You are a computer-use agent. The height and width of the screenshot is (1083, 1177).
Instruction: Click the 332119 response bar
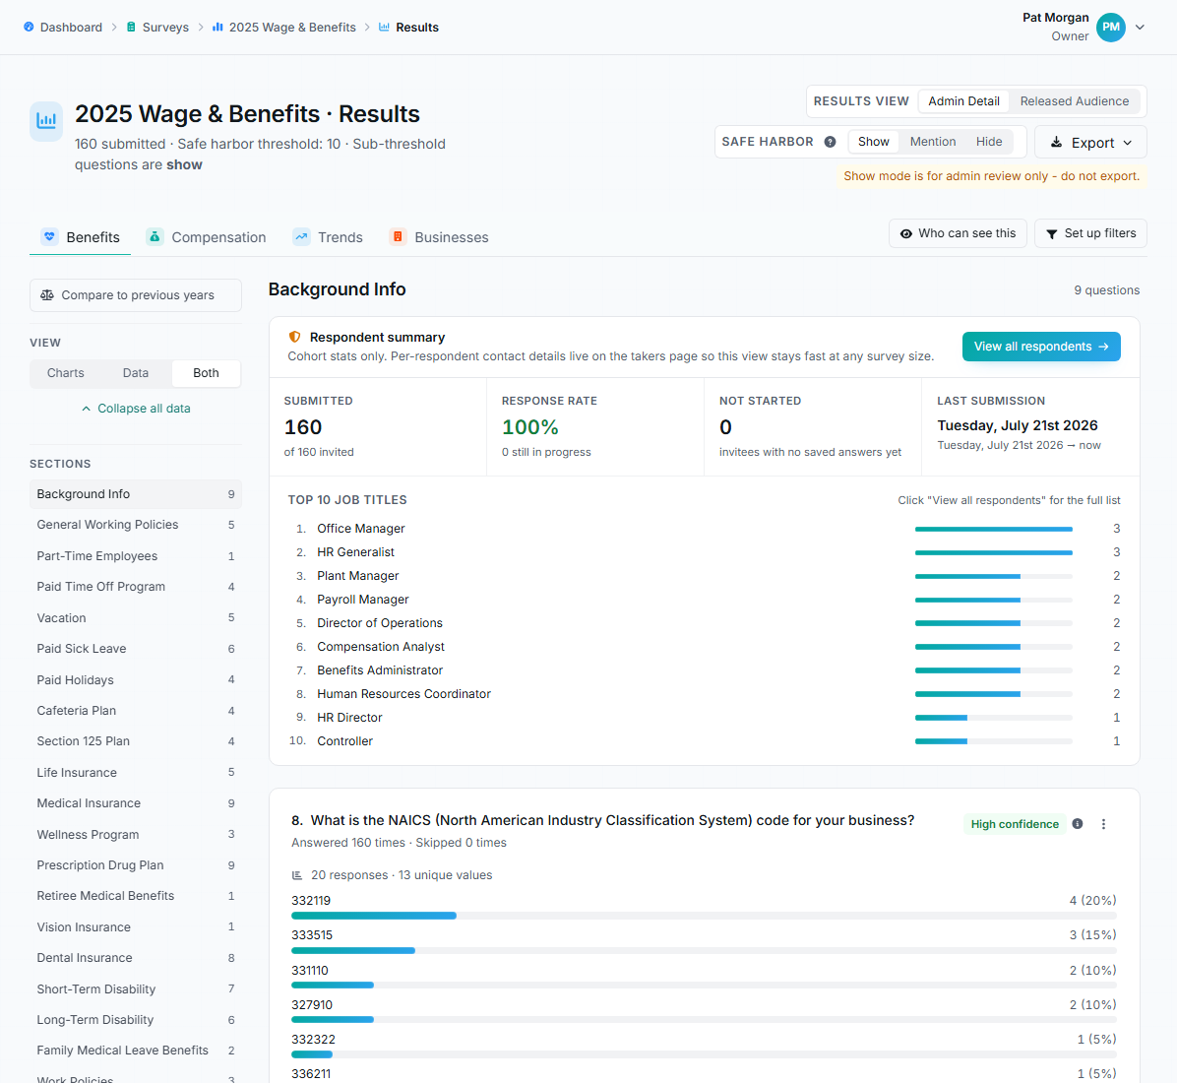click(x=704, y=916)
